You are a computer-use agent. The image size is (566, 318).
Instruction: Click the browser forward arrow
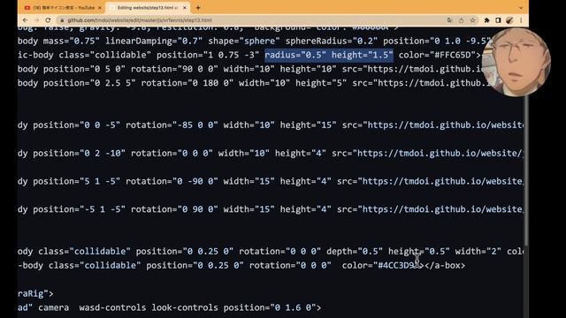(x=36, y=20)
